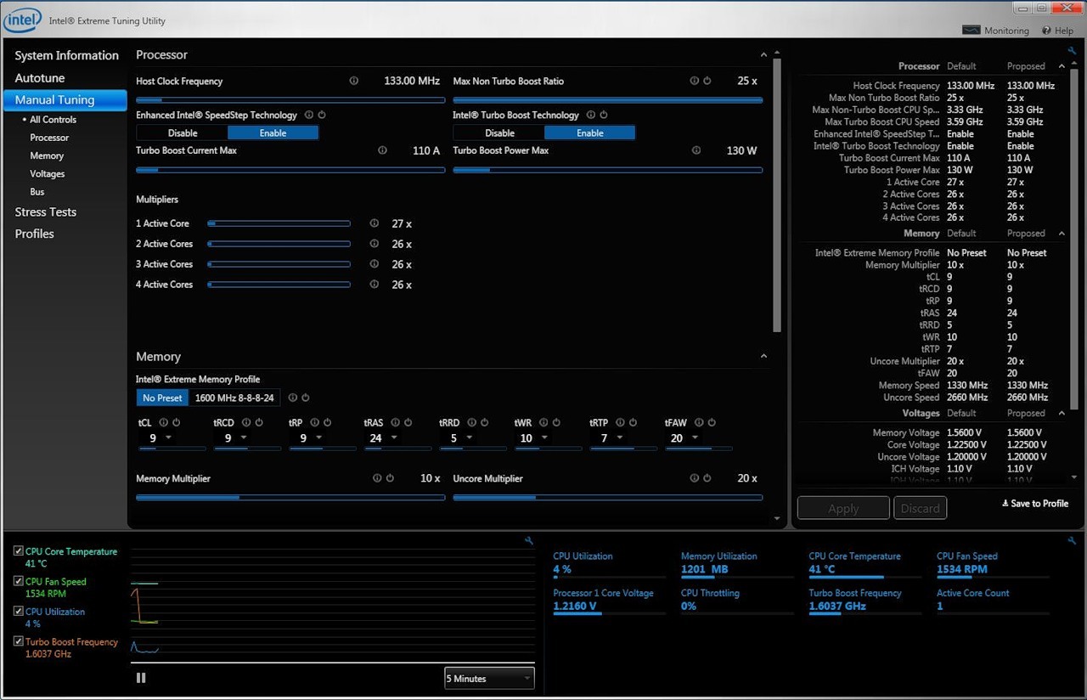Viewport: 1087px width, 700px height.
Task: Open the Monitoring view button
Action: (x=995, y=31)
